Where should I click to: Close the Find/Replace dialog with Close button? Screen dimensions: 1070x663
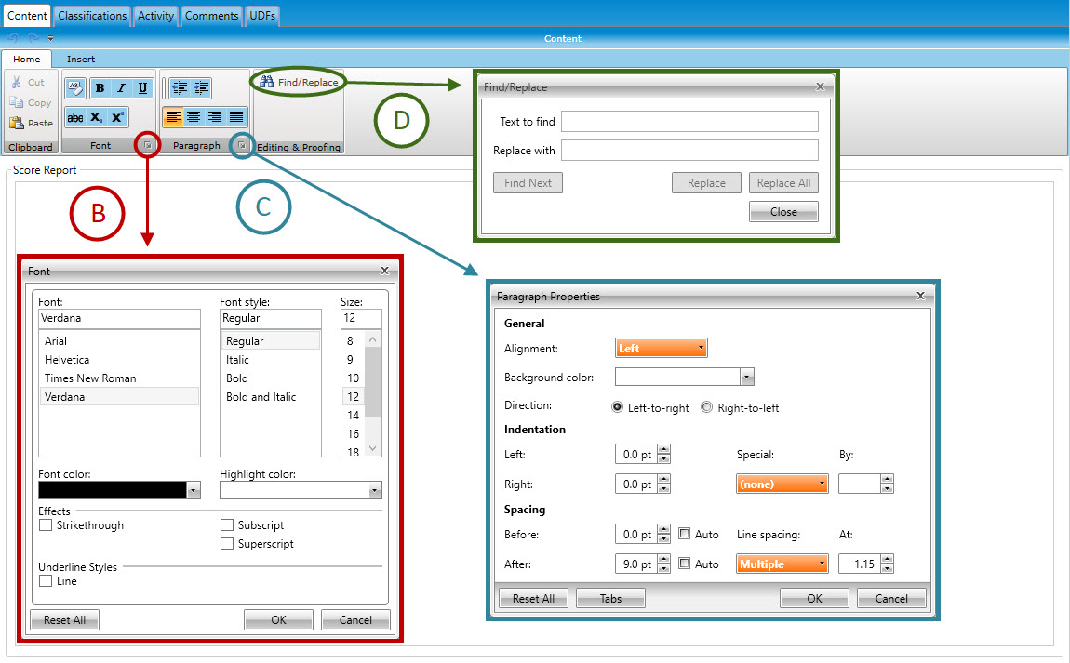pos(783,212)
